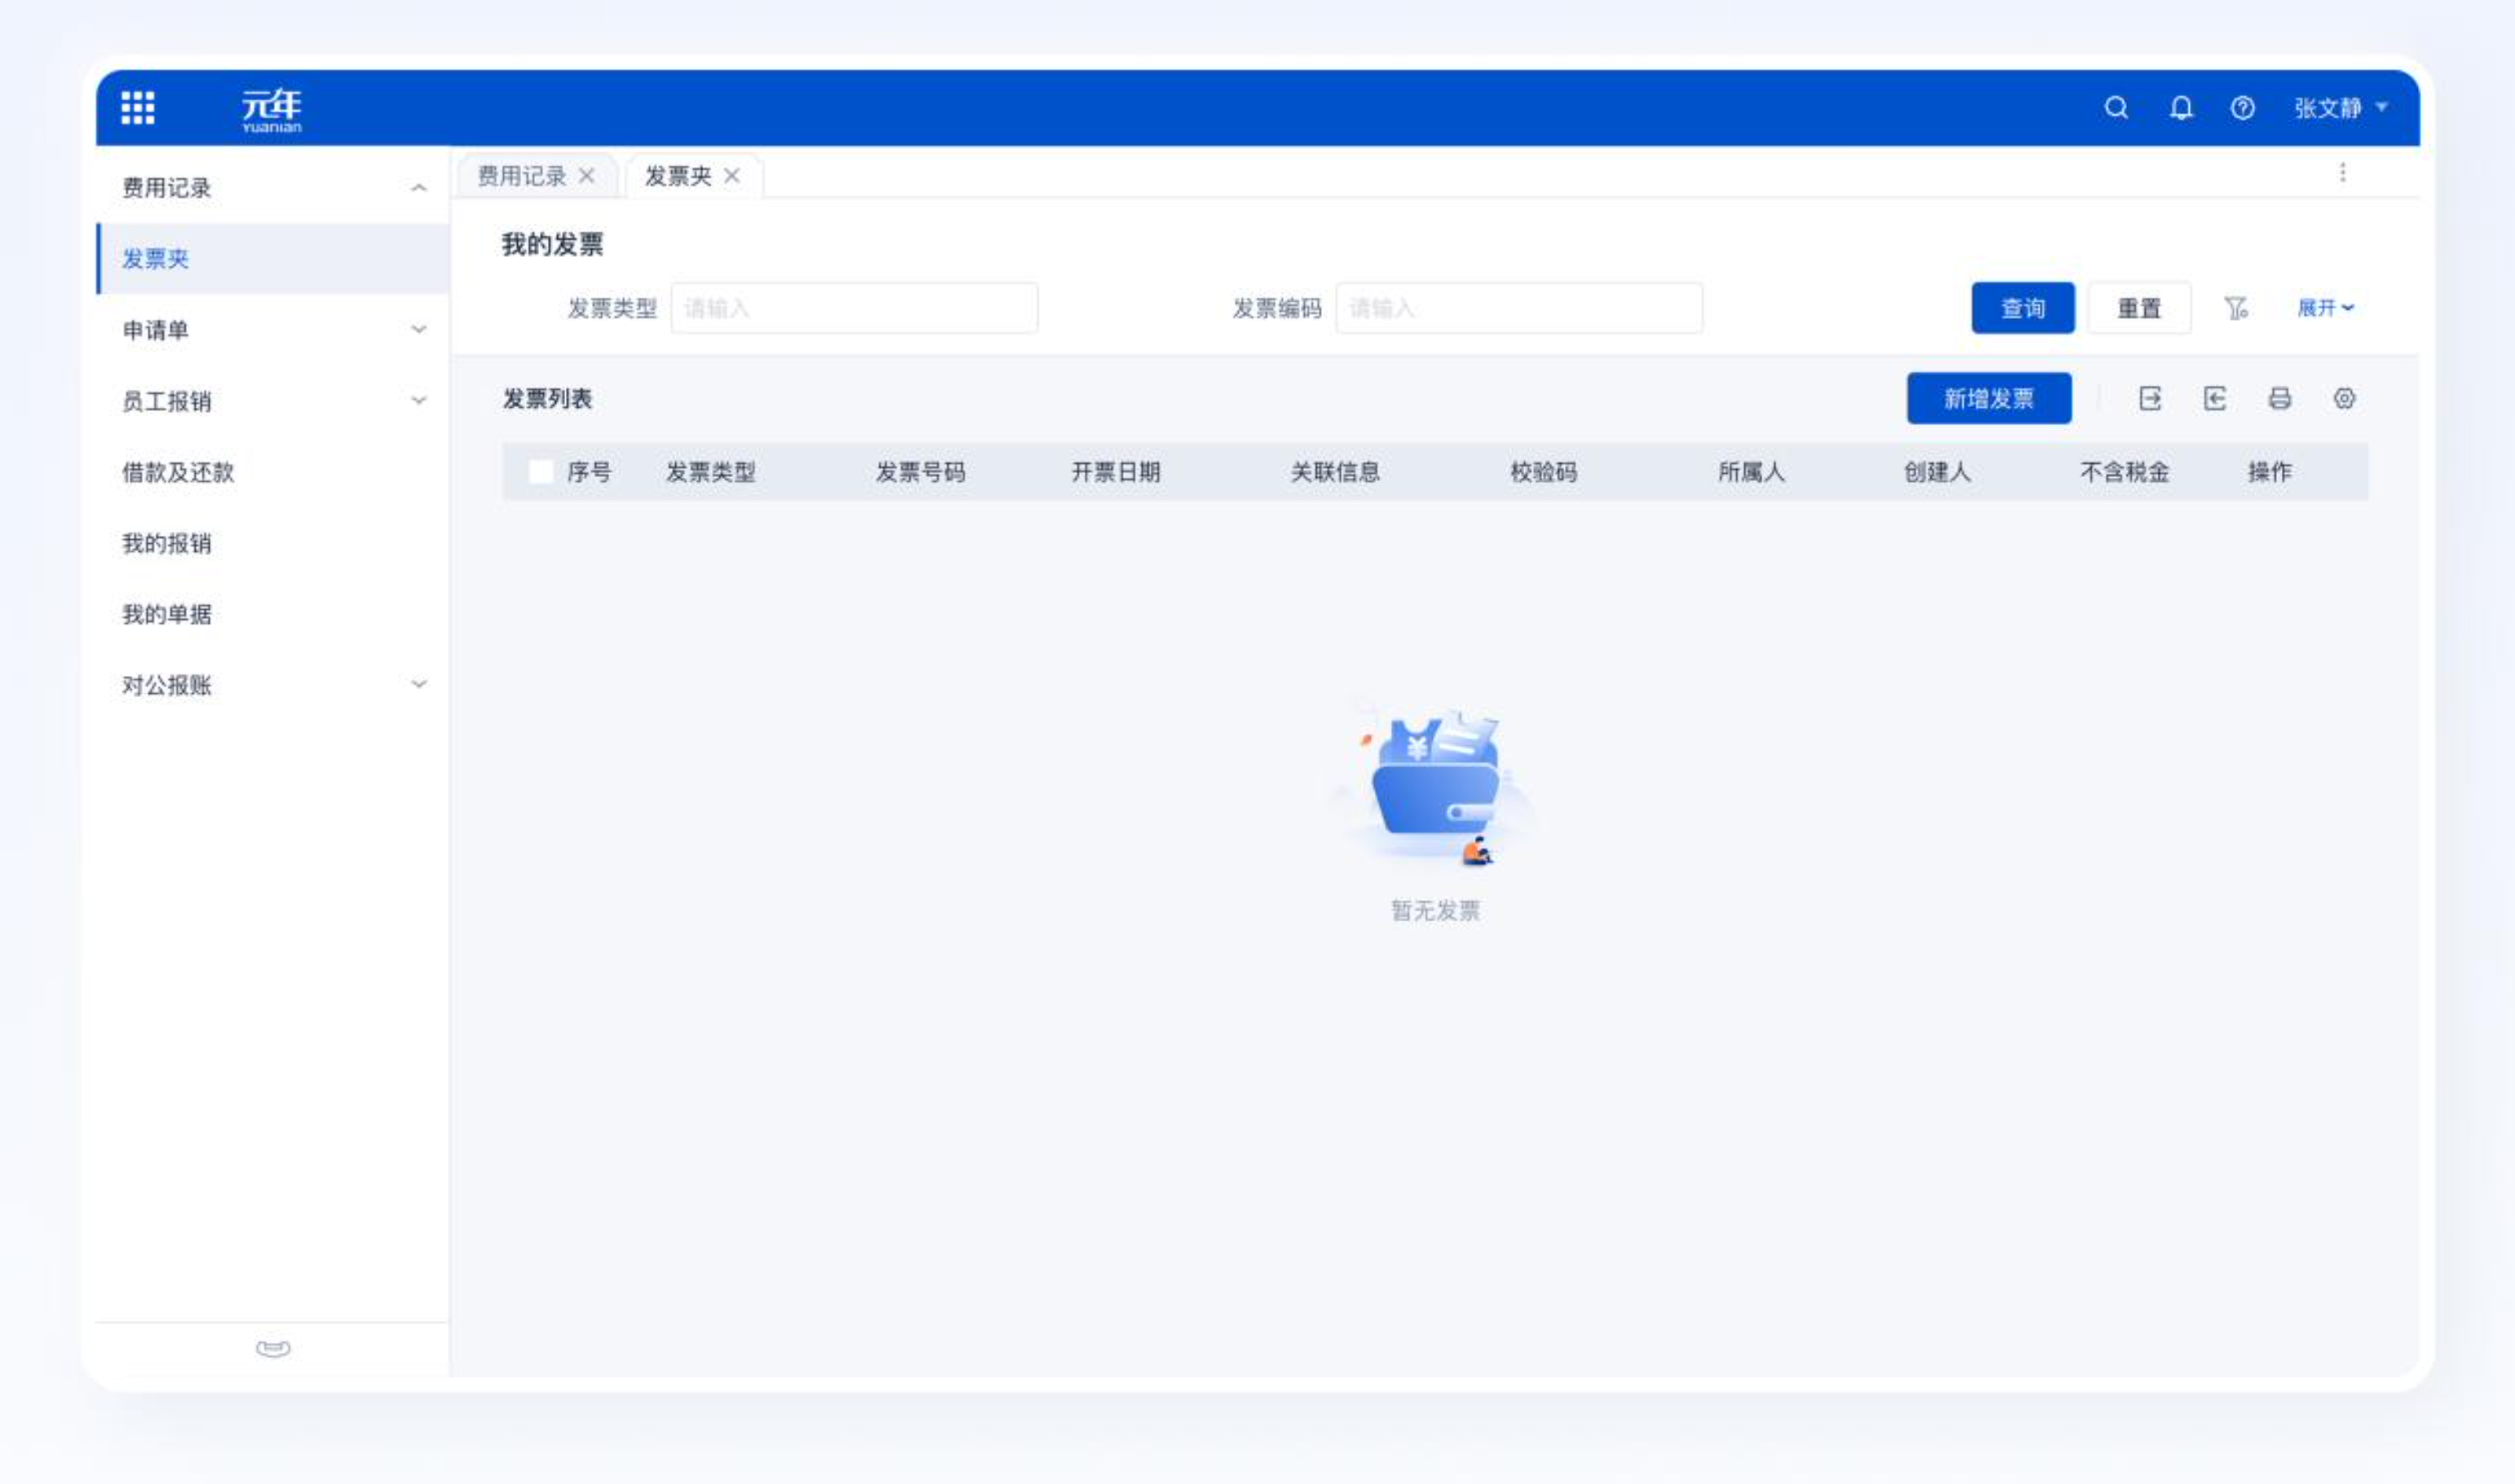The height and width of the screenshot is (1484, 2515).
Task: Expand more filters via 展开
Action: click(2324, 308)
